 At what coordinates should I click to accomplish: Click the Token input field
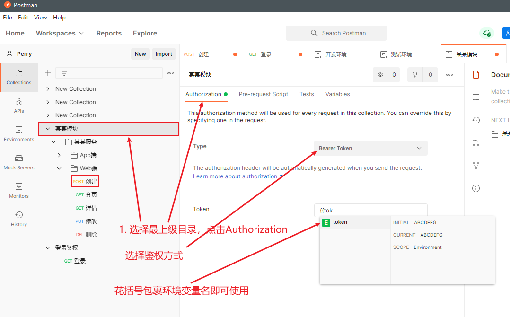click(x=371, y=211)
